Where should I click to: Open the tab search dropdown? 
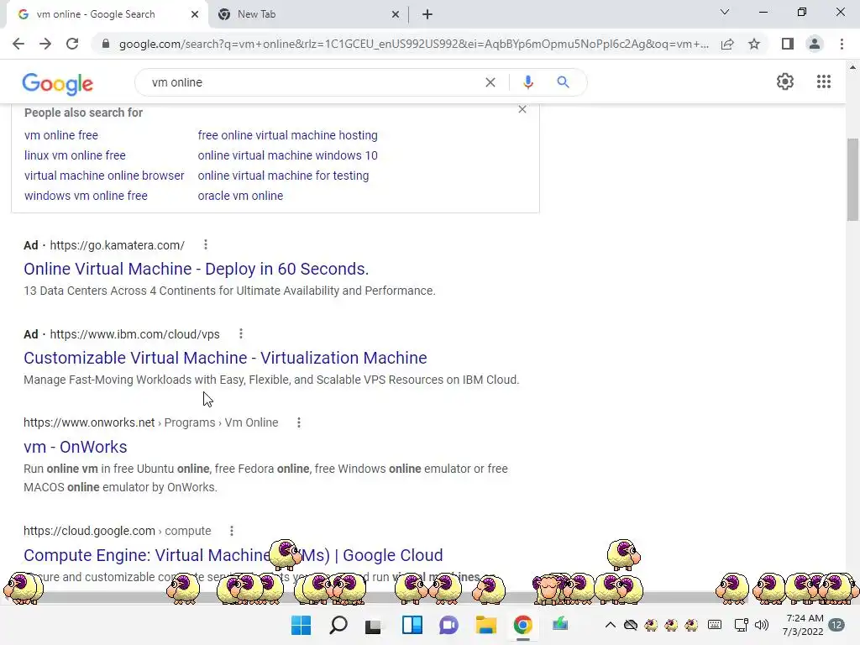(725, 12)
